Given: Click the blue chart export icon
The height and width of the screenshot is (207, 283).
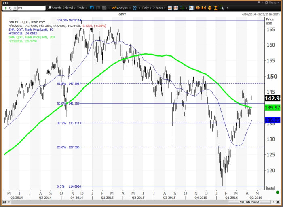Looking at the screenshot, I should point(191,8).
